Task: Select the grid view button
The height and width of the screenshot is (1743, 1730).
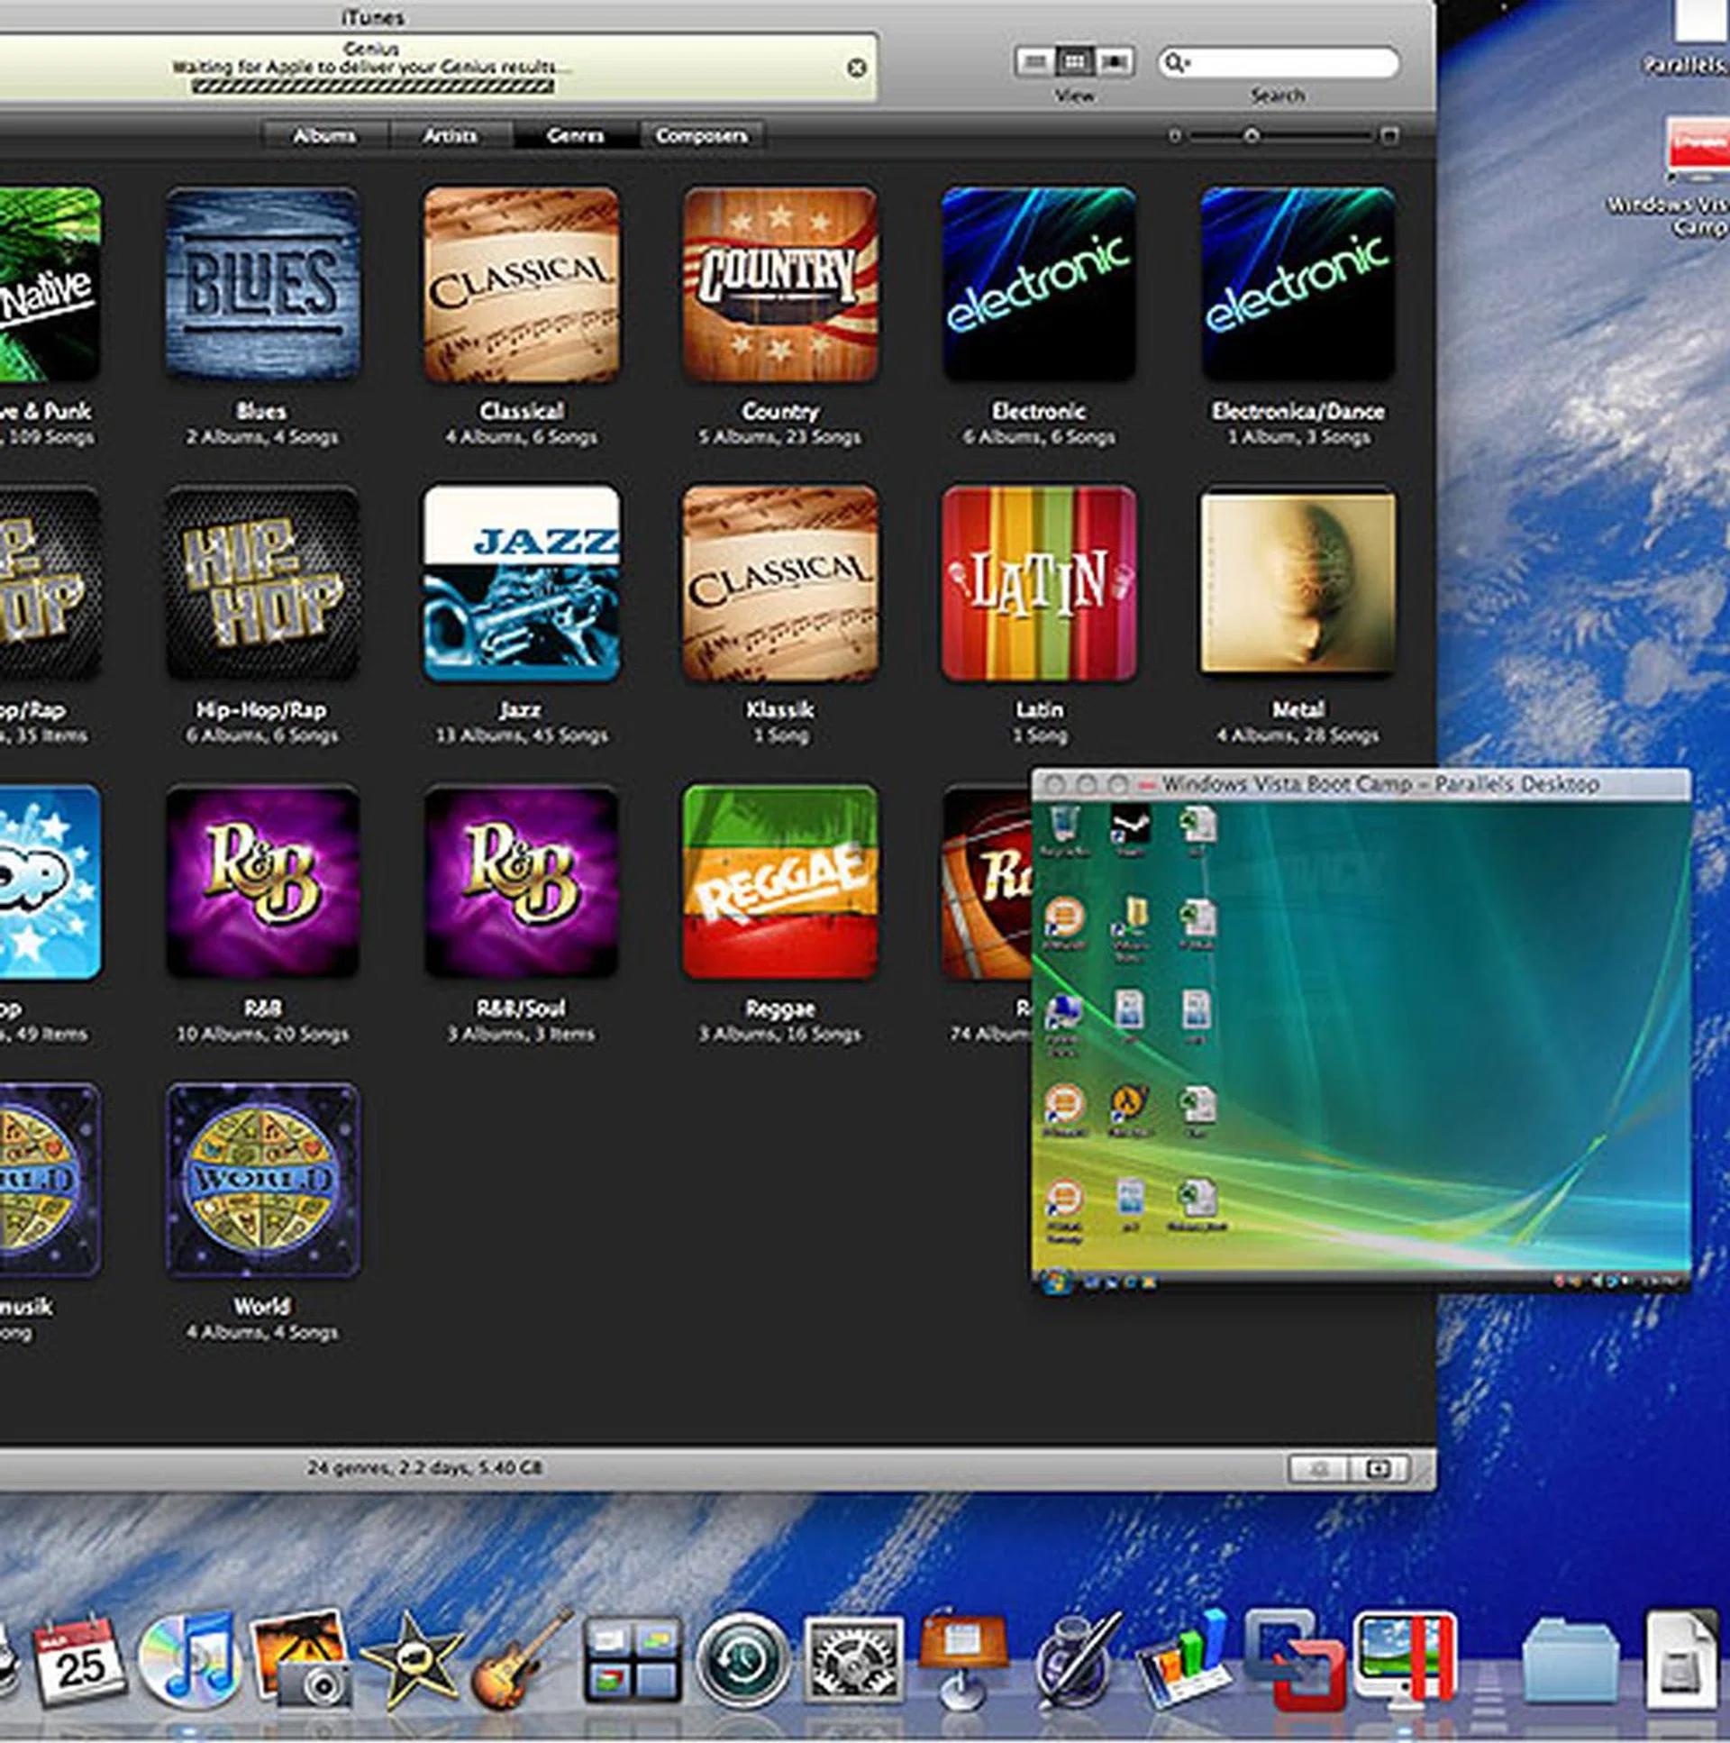Action: (1074, 62)
